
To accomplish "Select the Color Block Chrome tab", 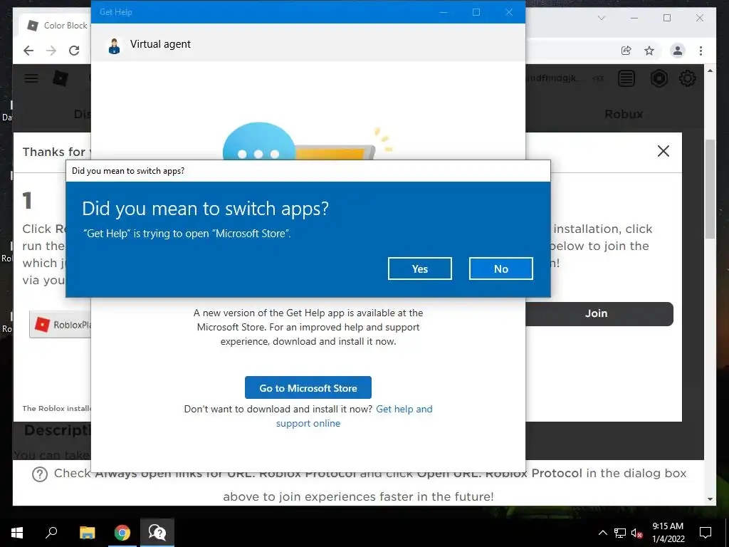I will 56,26.
